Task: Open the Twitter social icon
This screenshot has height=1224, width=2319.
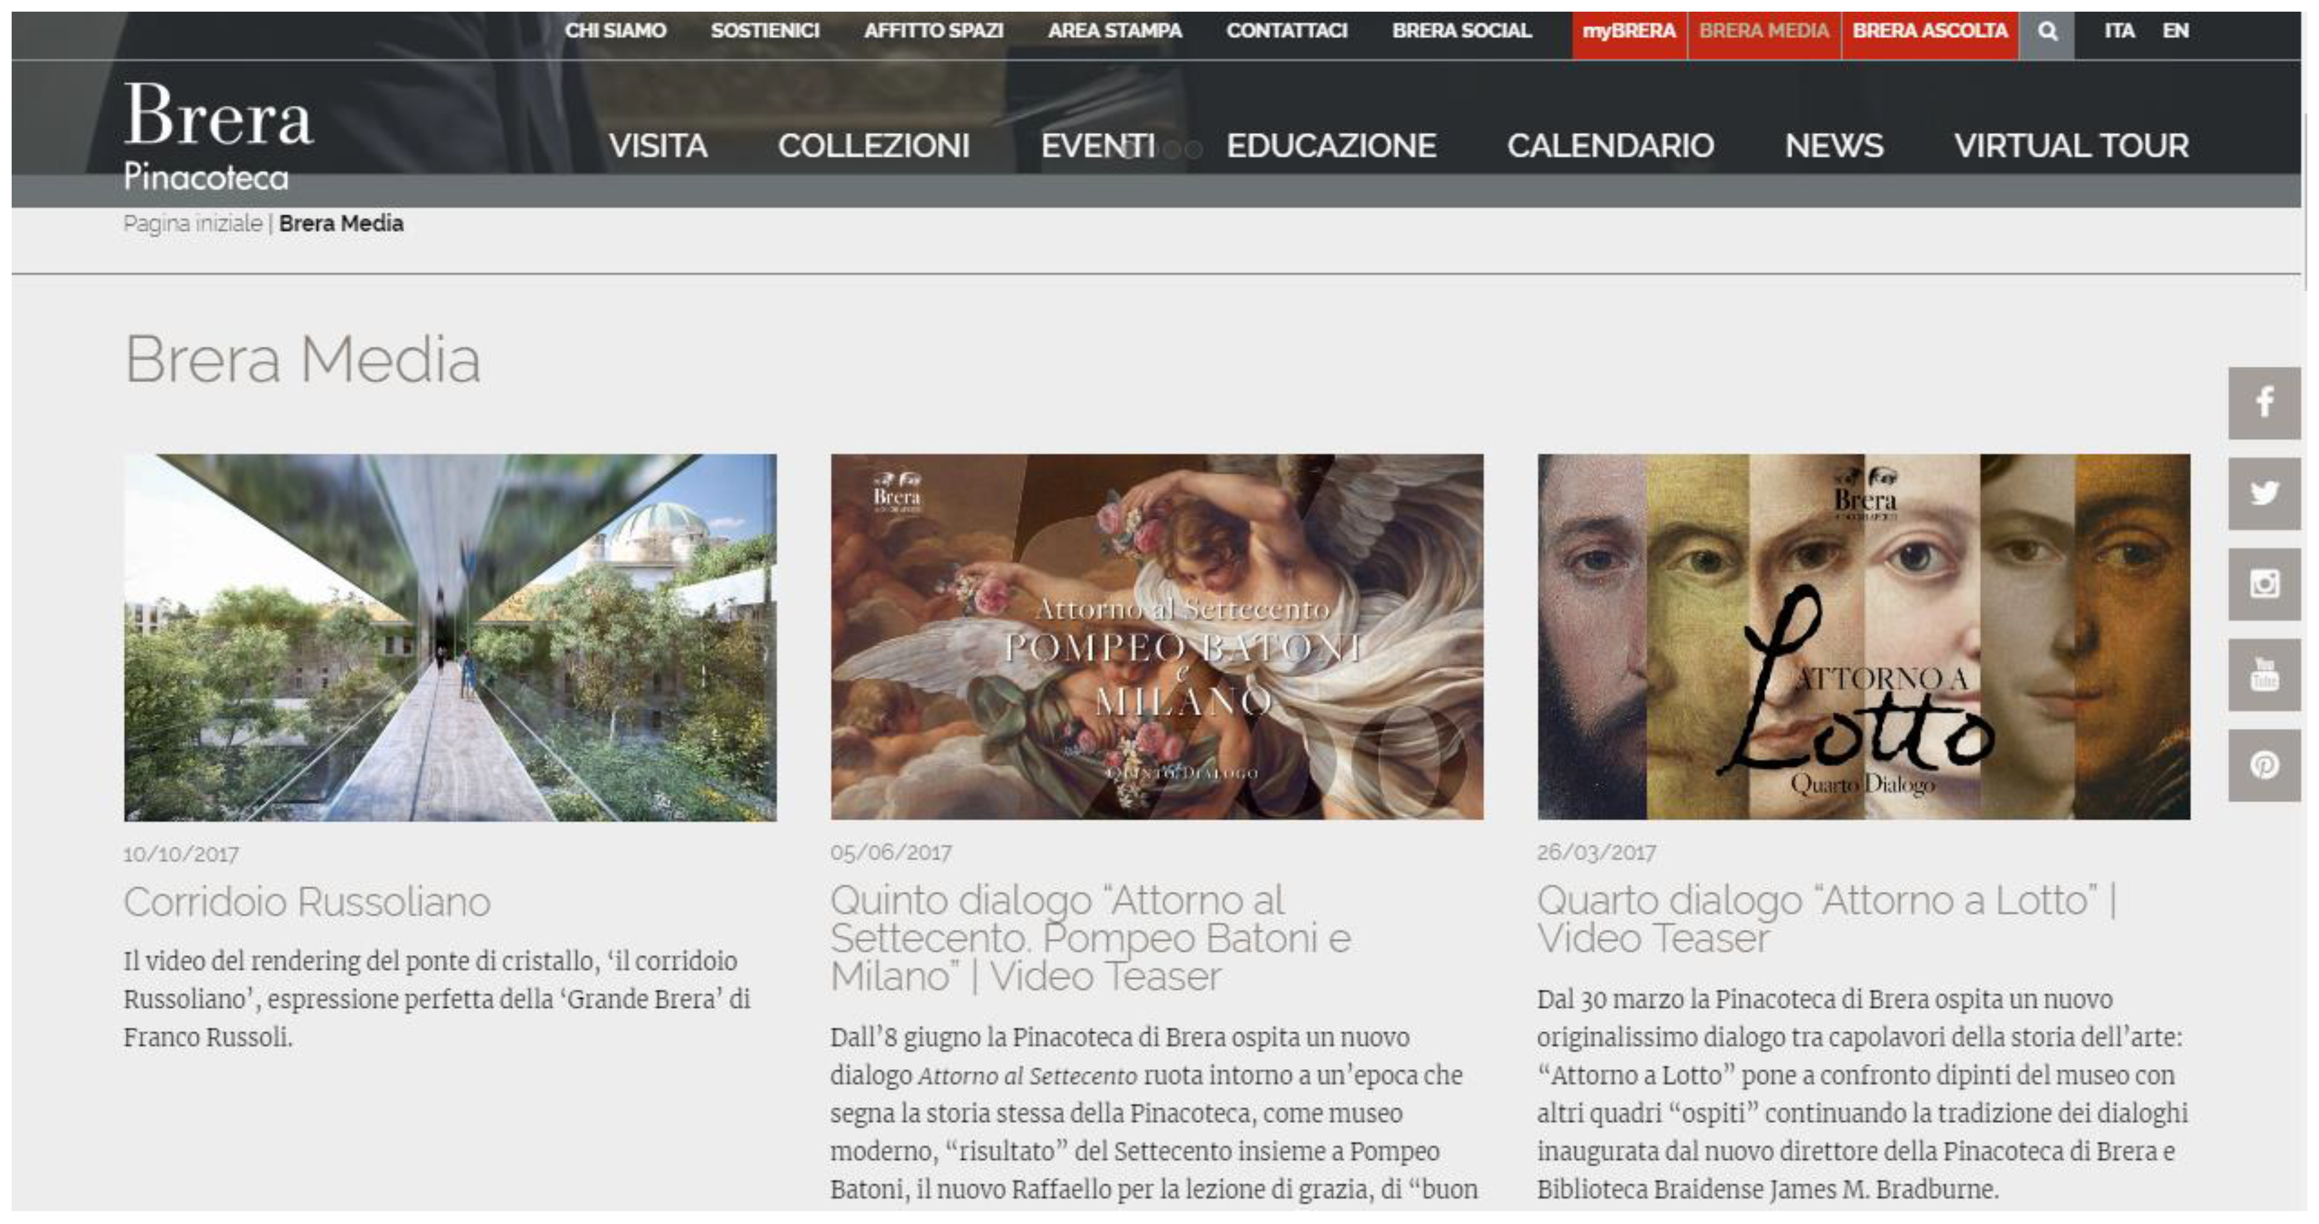Action: (x=2264, y=493)
